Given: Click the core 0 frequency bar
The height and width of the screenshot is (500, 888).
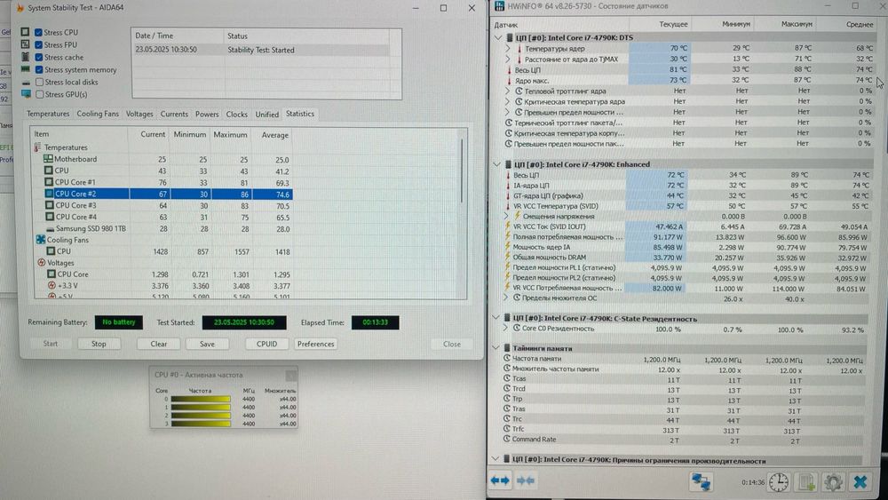Looking at the screenshot, I should 201,399.
